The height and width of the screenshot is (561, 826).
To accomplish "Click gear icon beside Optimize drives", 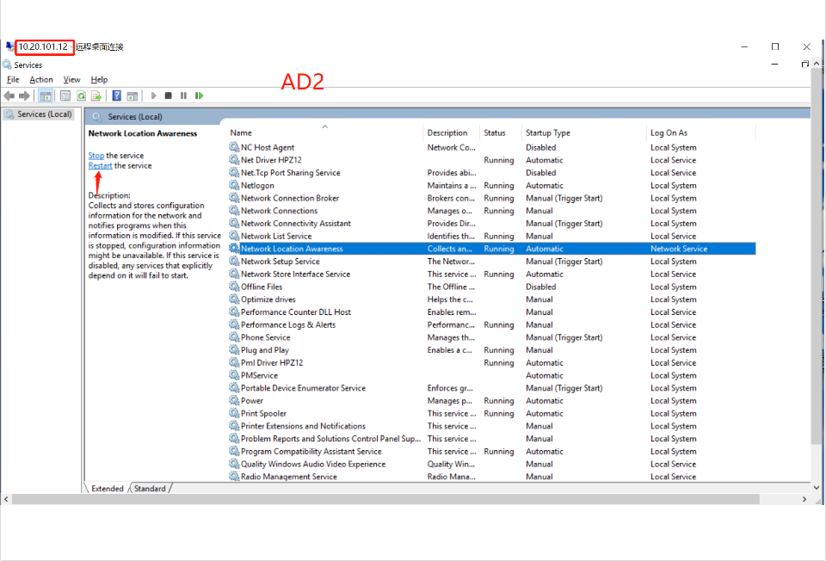I will [x=234, y=299].
